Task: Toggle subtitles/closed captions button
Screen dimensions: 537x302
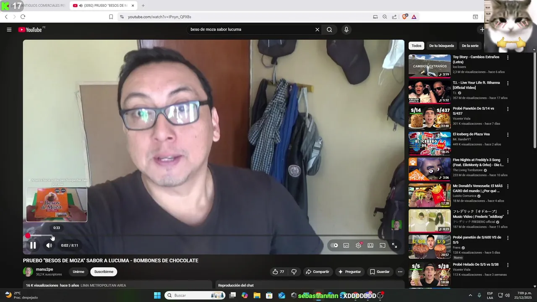Action: [x=346, y=245]
